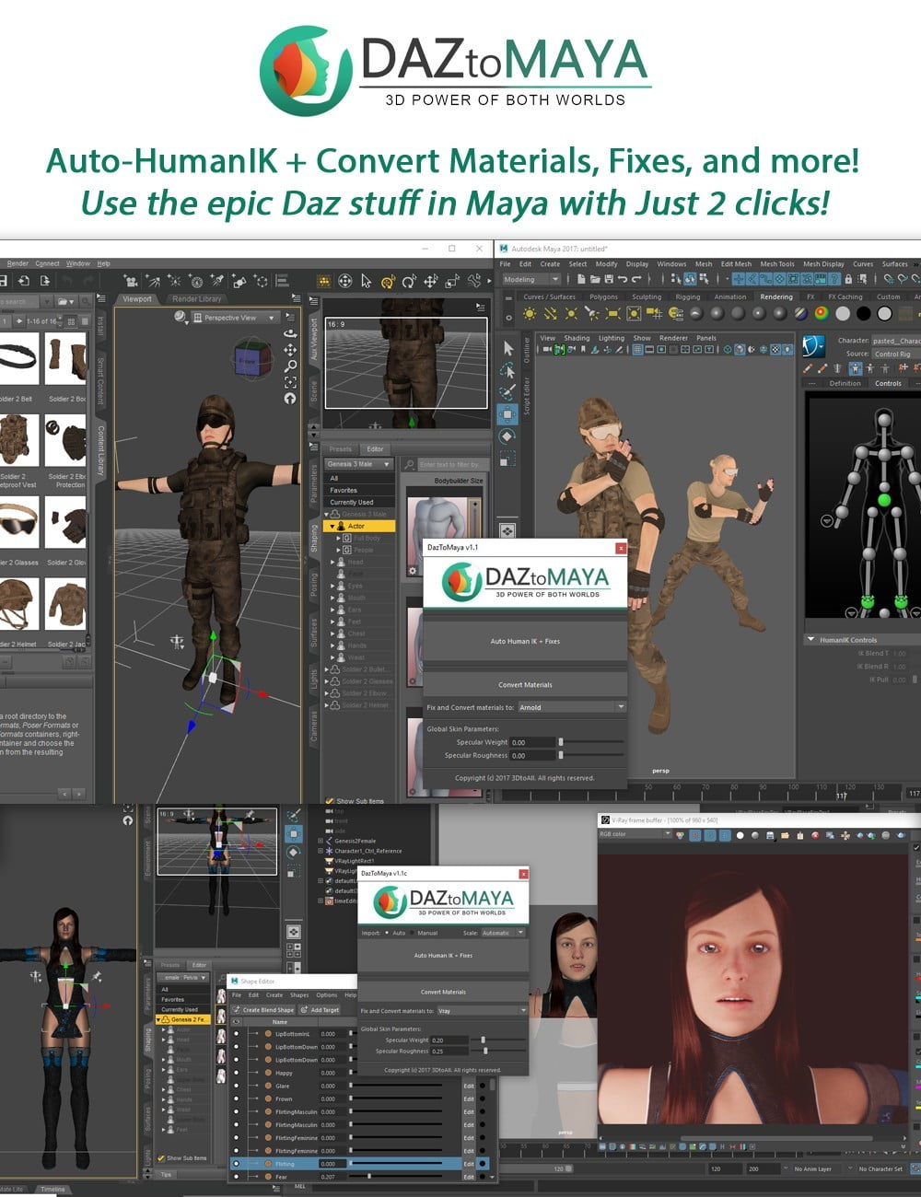This screenshot has height=1197, width=921.
Task: Click the Undo arrow in Maya status line
Action: (x=623, y=279)
